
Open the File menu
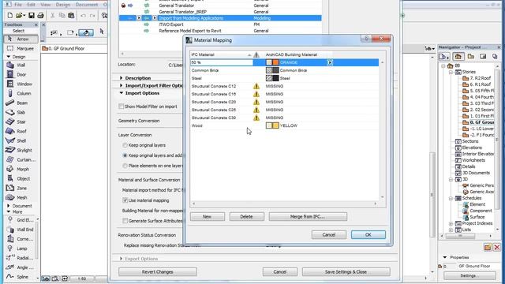(x=18, y=5)
